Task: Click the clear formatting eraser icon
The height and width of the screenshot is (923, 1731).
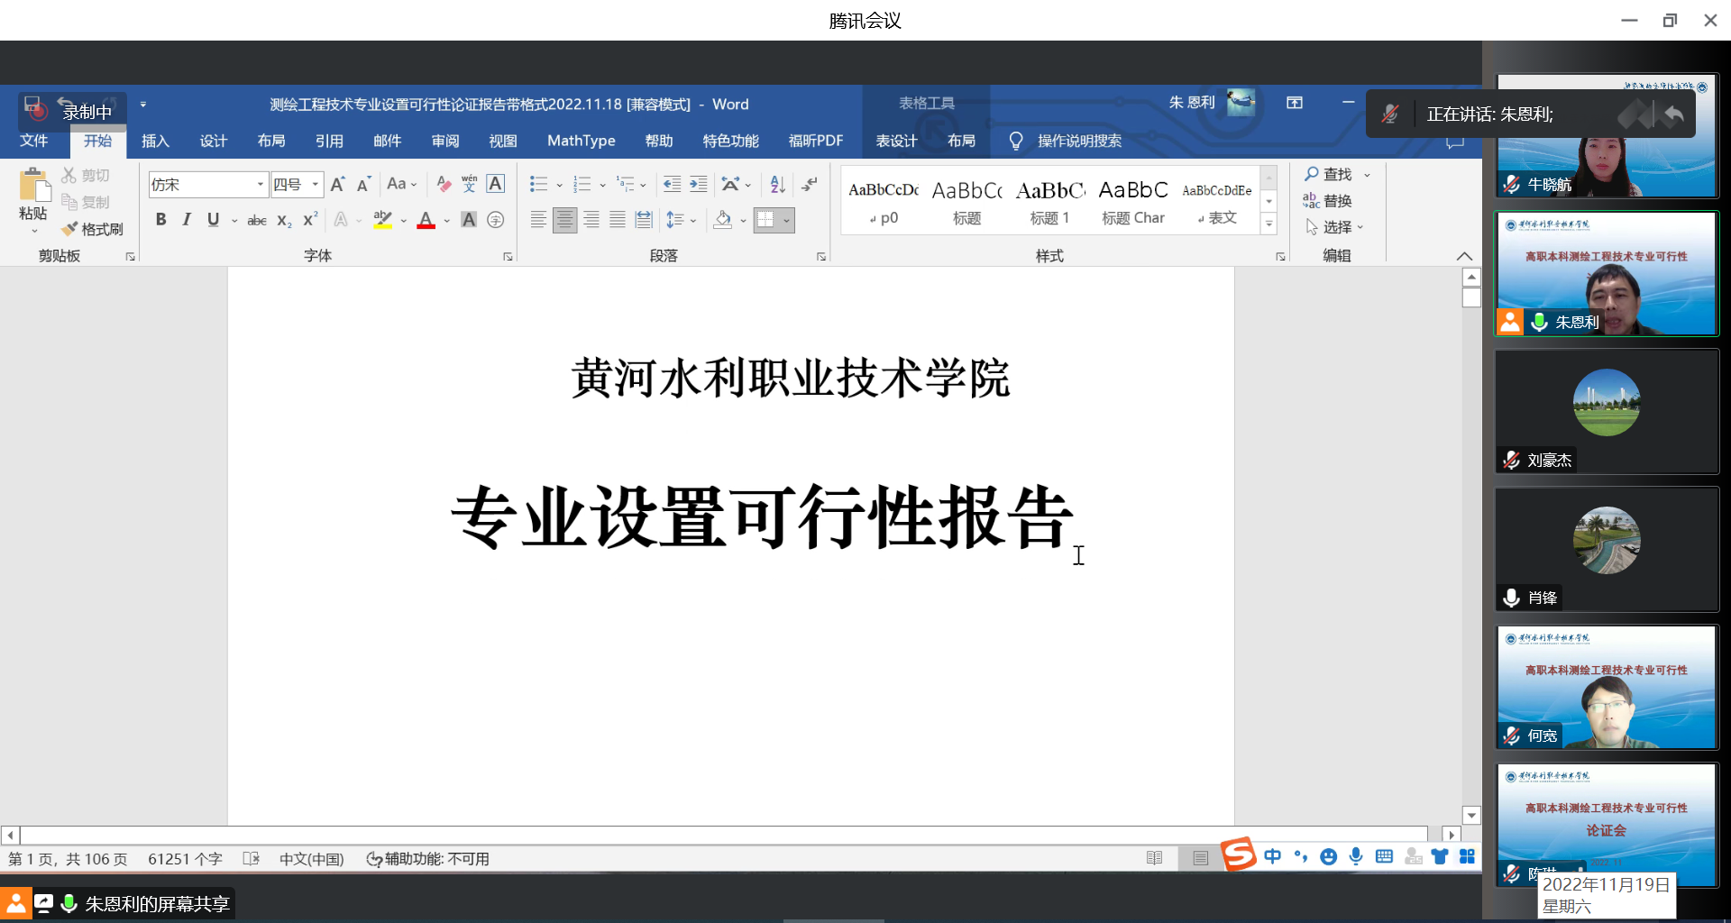Action: click(x=444, y=185)
